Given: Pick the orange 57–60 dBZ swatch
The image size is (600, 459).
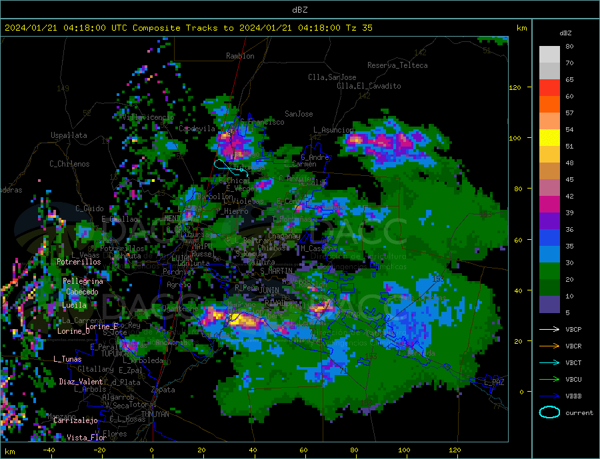Looking at the screenshot, I should click(x=549, y=105).
